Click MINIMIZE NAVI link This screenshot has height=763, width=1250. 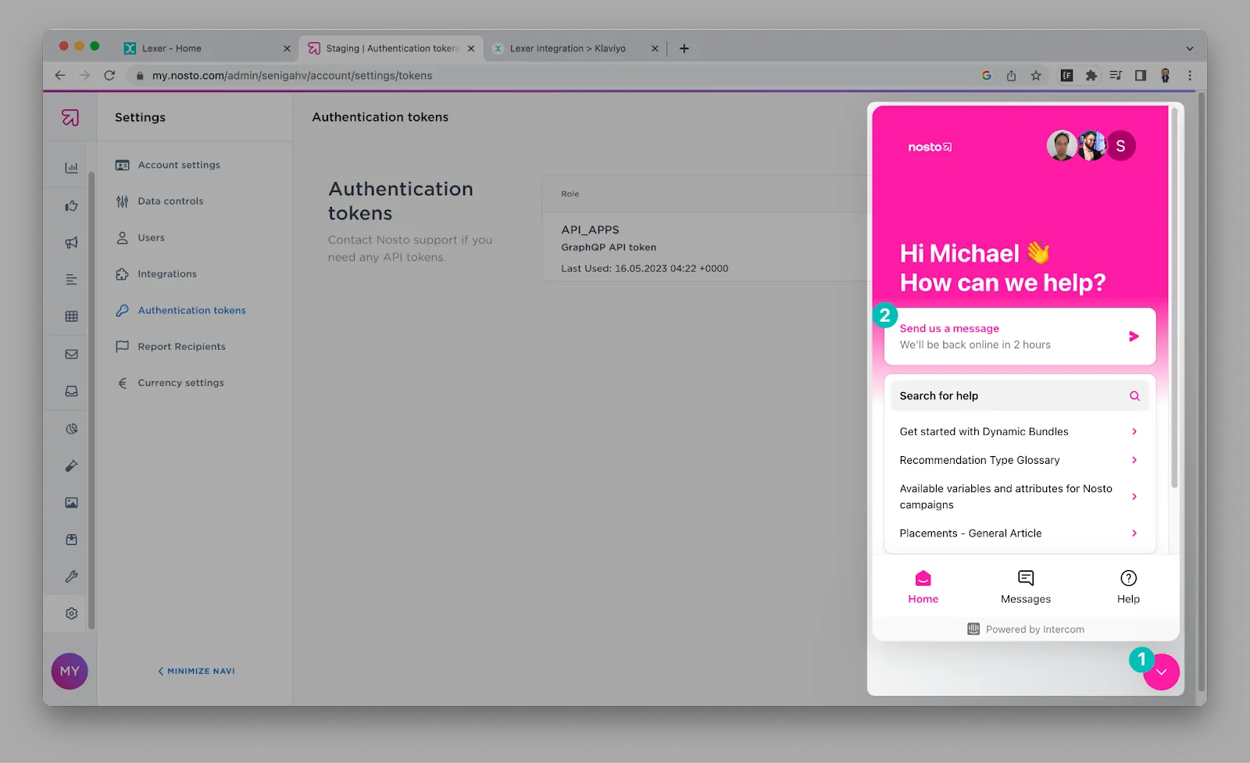point(196,671)
